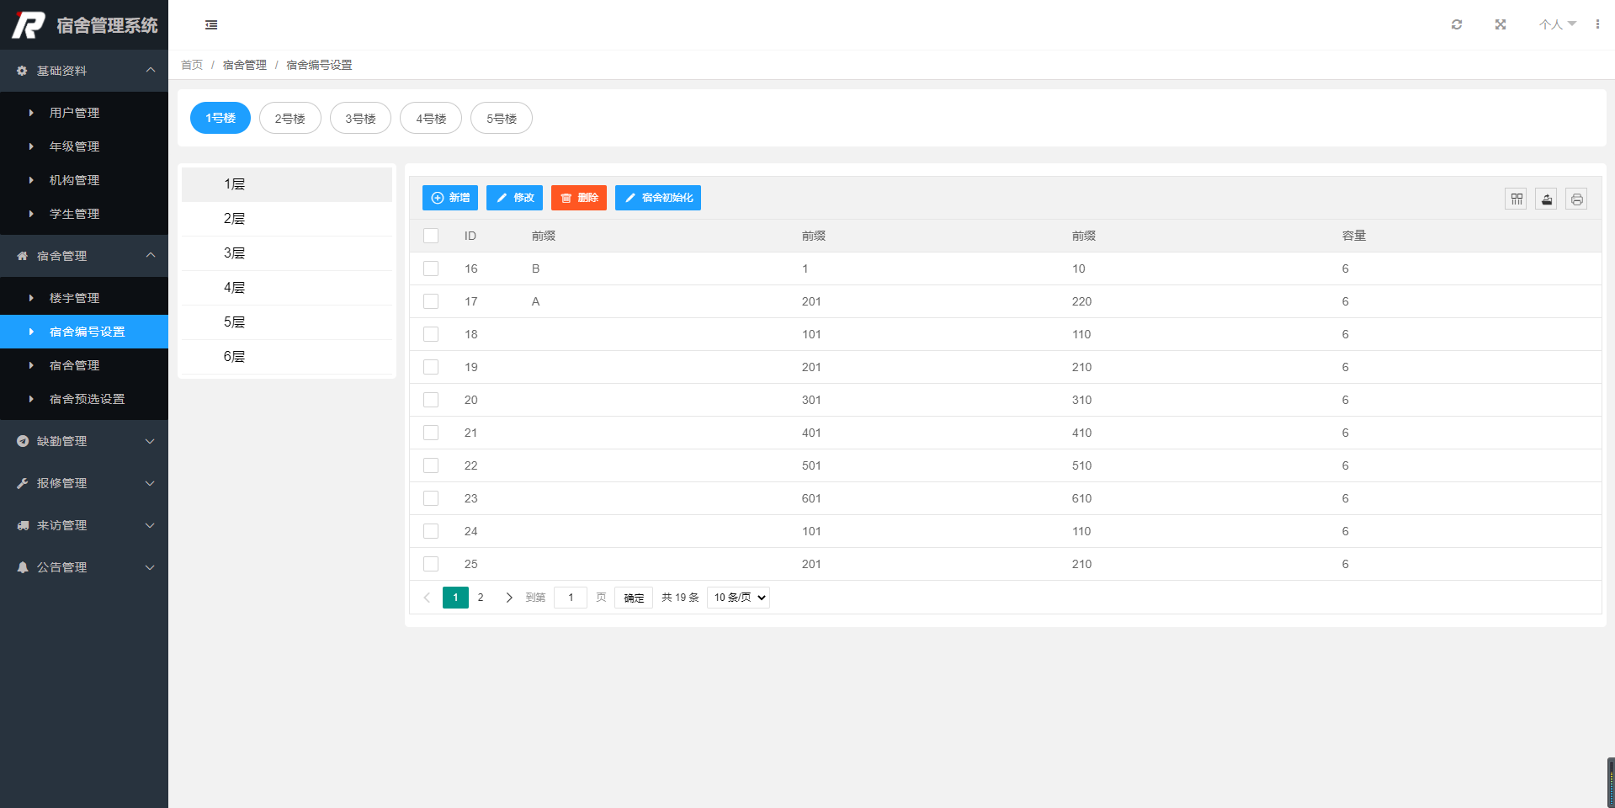Click the 来访管理 sidebar icon
1615x808 pixels.
[x=23, y=525]
